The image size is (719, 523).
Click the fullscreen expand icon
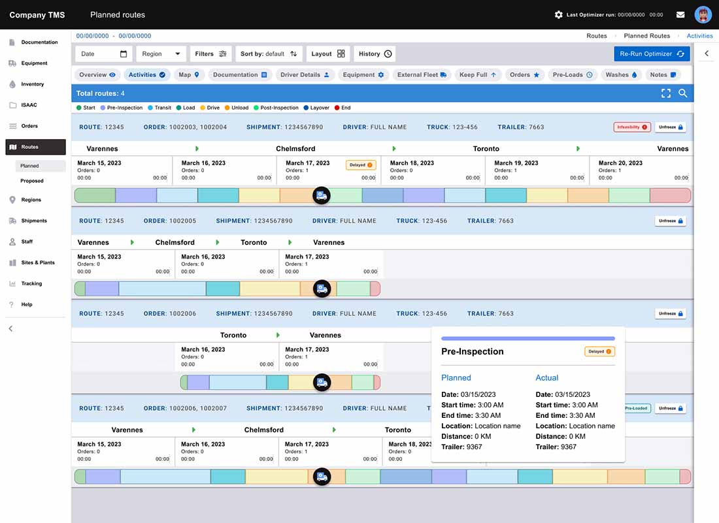666,93
